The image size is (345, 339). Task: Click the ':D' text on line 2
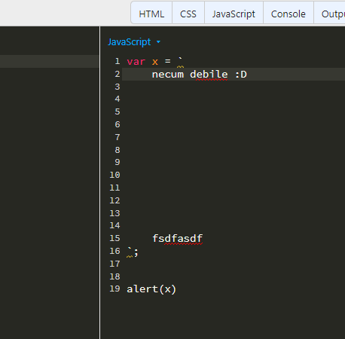tap(241, 75)
